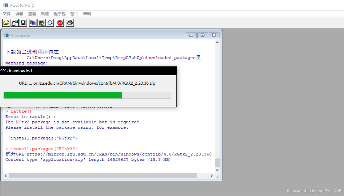Click the console horizontal scrollbar thumb

103,176
